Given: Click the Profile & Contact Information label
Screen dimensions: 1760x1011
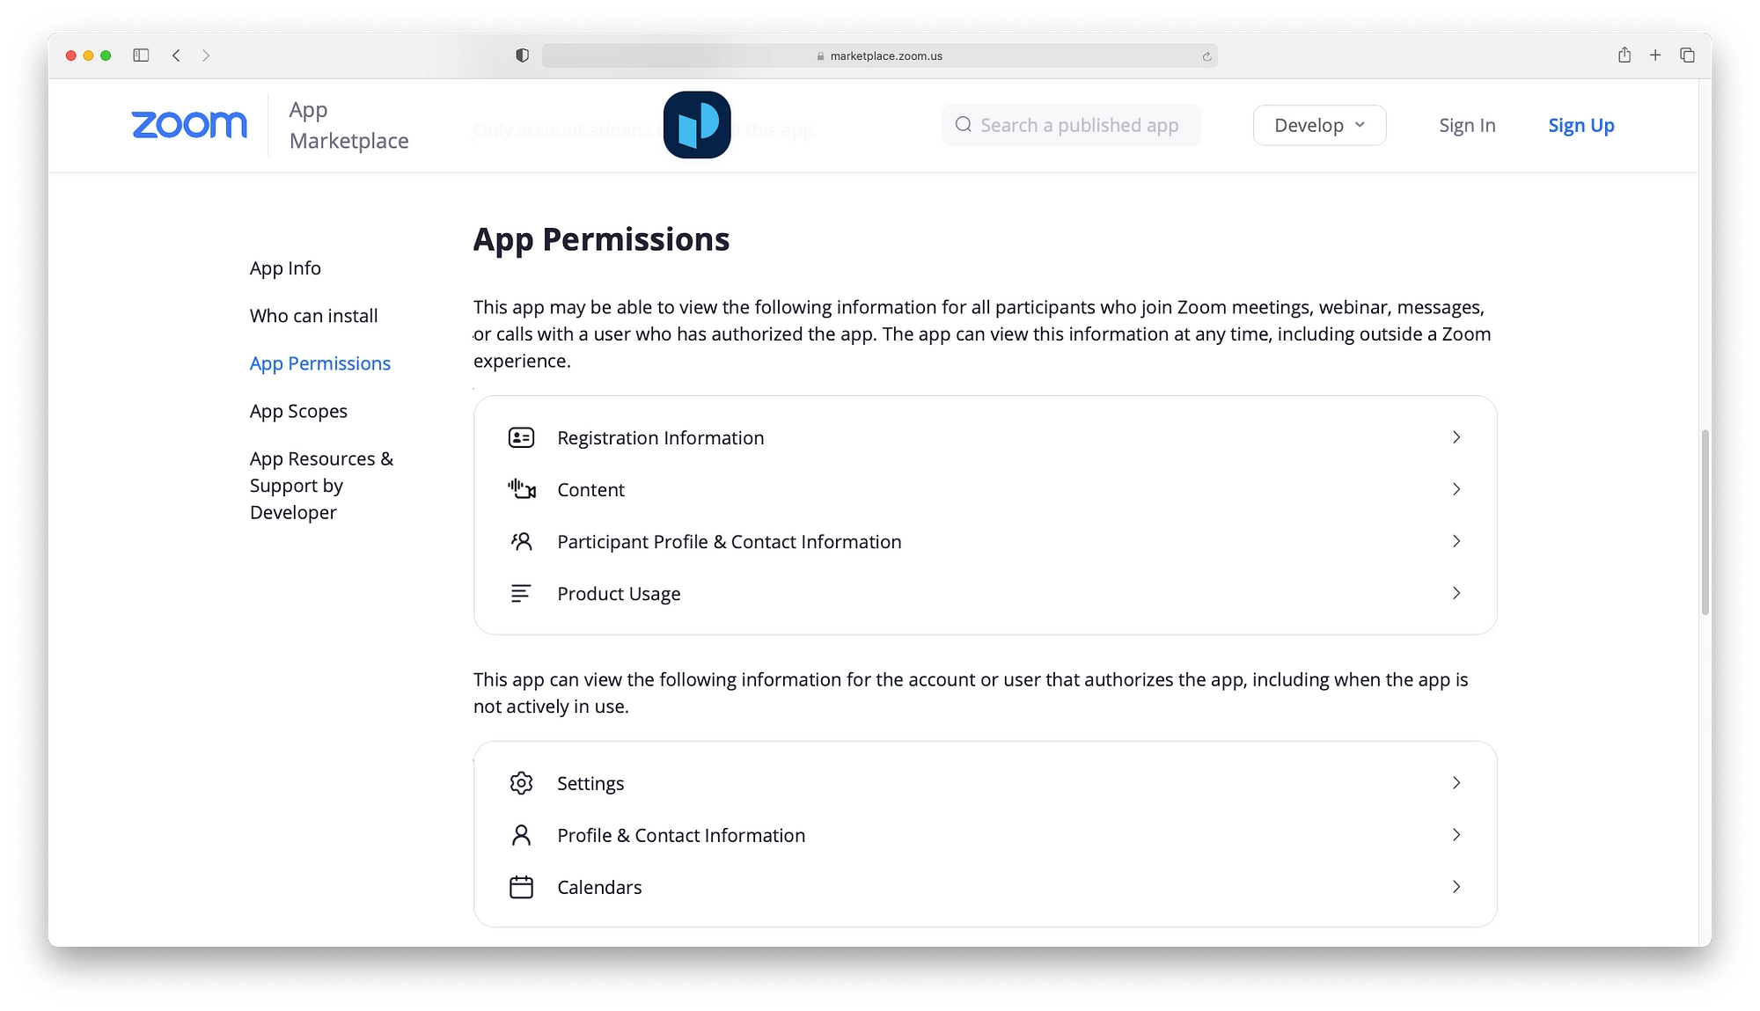Looking at the screenshot, I should pyautogui.click(x=681, y=835).
